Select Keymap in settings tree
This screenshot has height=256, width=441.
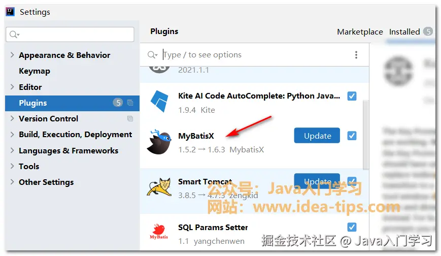click(35, 71)
